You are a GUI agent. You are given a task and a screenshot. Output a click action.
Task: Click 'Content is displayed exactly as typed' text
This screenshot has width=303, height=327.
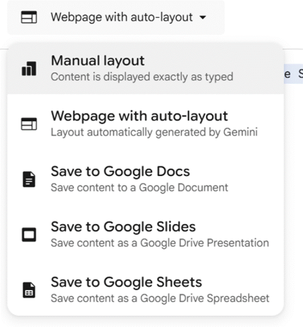click(142, 77)
